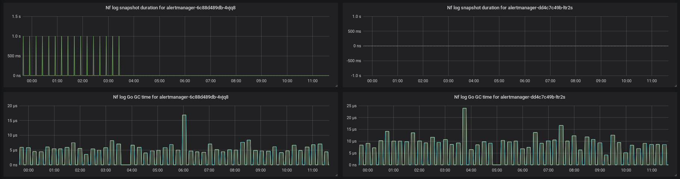Screen dimensions: 680x179
Task: Click the last 1.0 s spike in snapshot duration 4vjq8 graph
Action: point(119,56)
